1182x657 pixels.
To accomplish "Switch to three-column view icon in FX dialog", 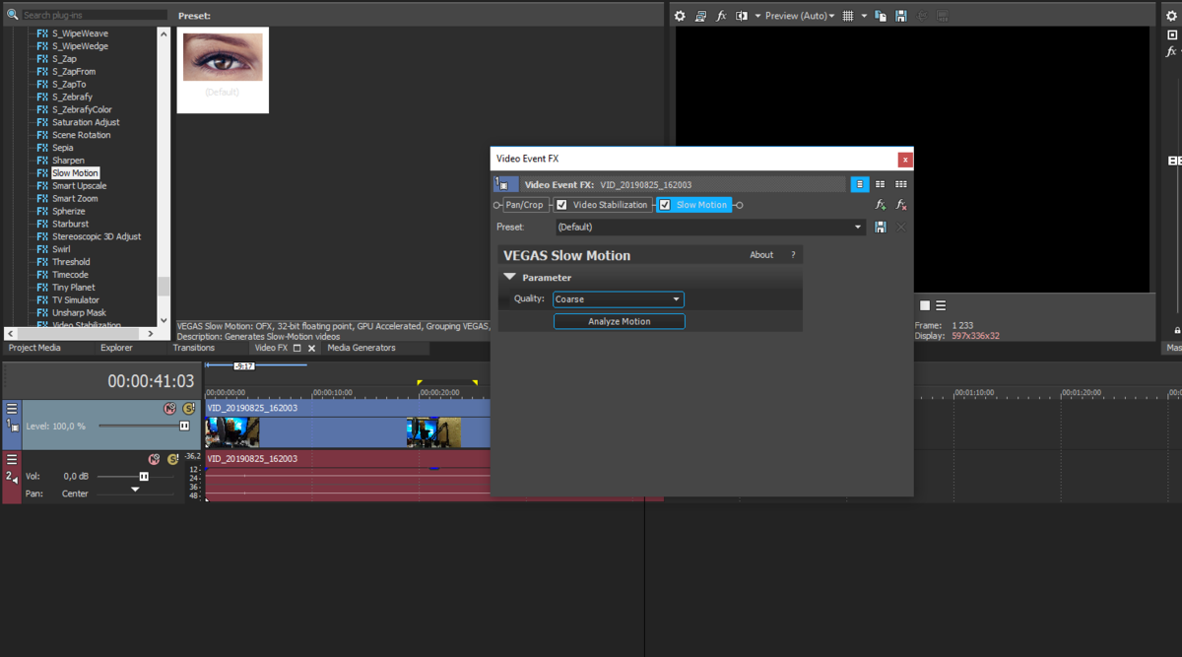I will 901,184.
